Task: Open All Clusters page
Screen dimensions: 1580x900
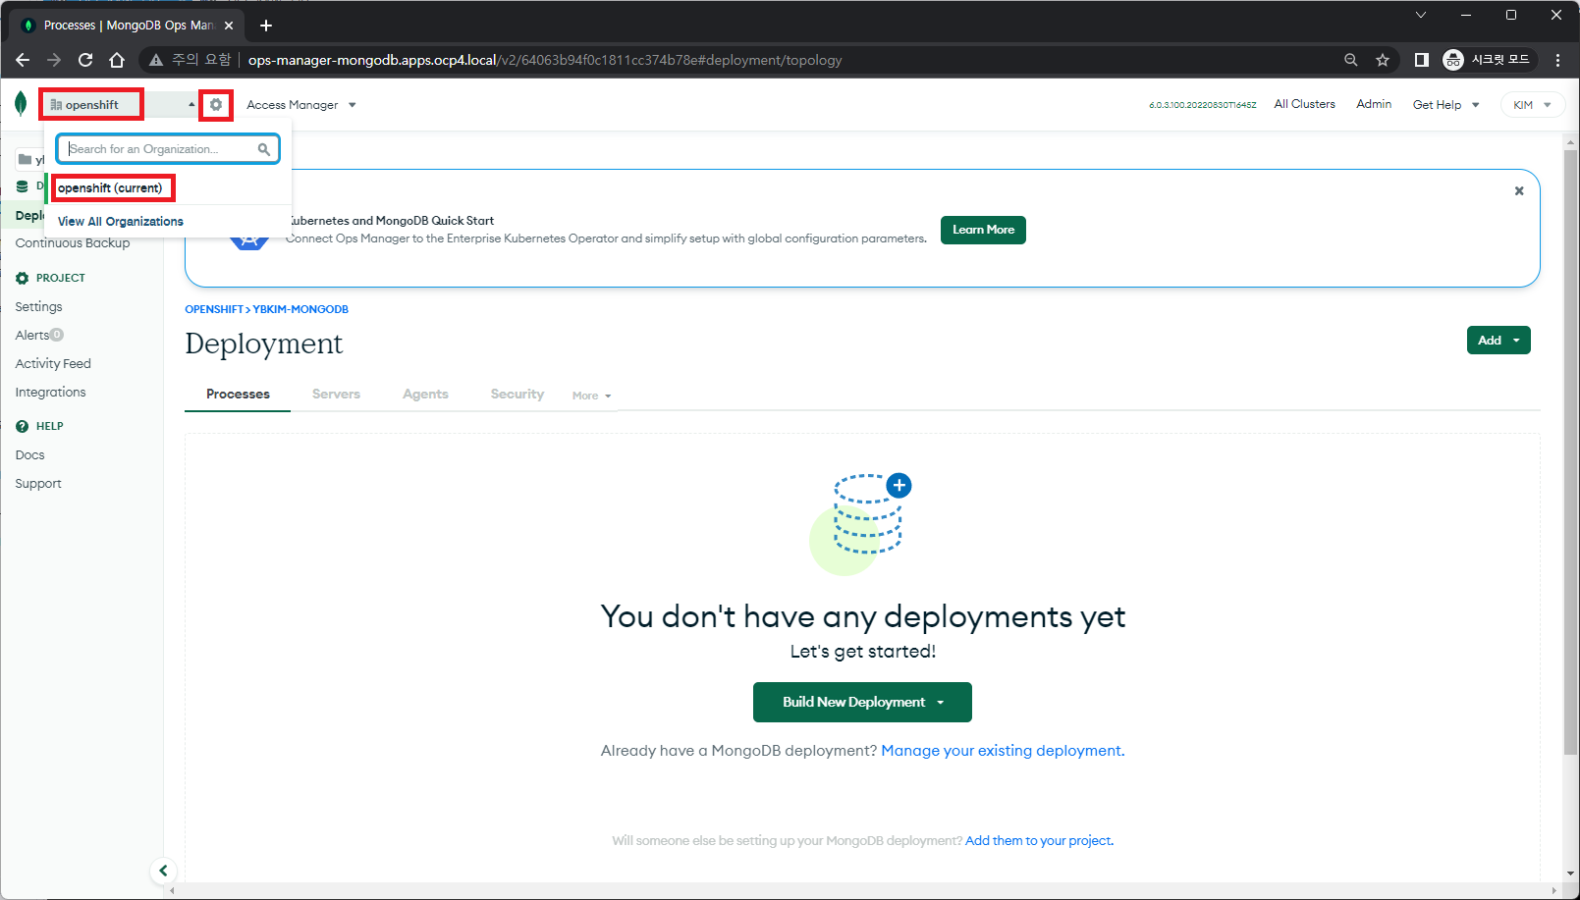Action: [1304, 104]
